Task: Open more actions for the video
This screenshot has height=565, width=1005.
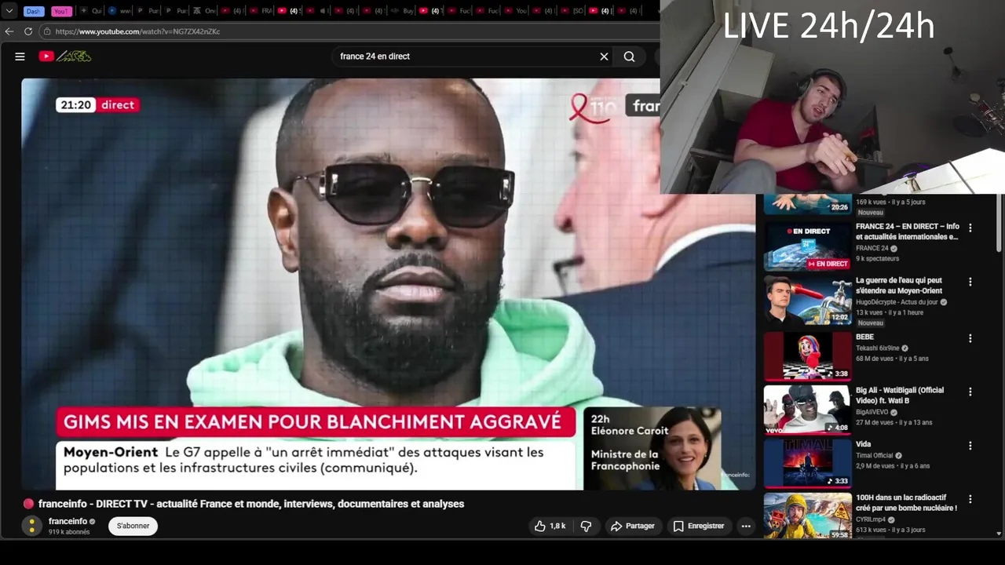Action: (x=746, y=526)
